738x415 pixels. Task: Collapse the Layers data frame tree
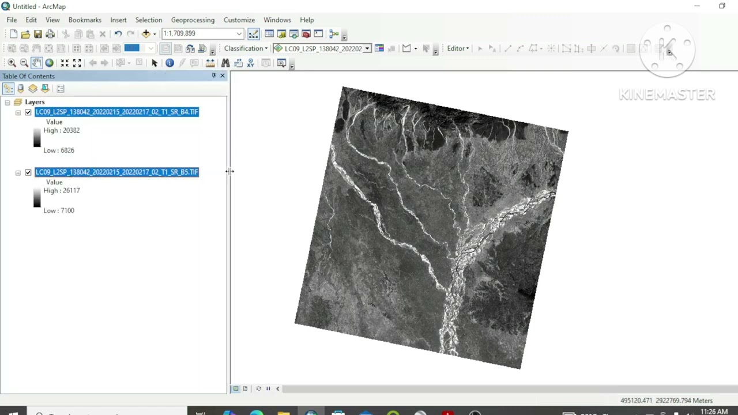click(x=7, y=103)
